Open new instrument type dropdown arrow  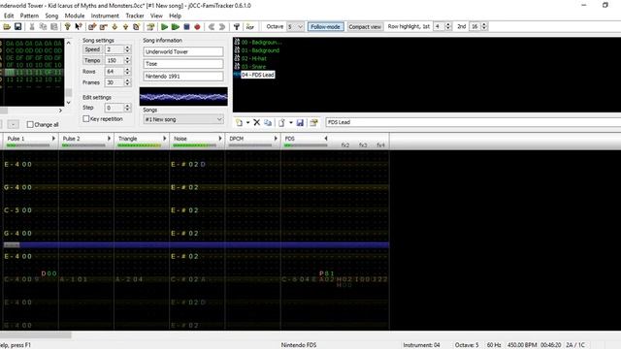pos(248,123)
